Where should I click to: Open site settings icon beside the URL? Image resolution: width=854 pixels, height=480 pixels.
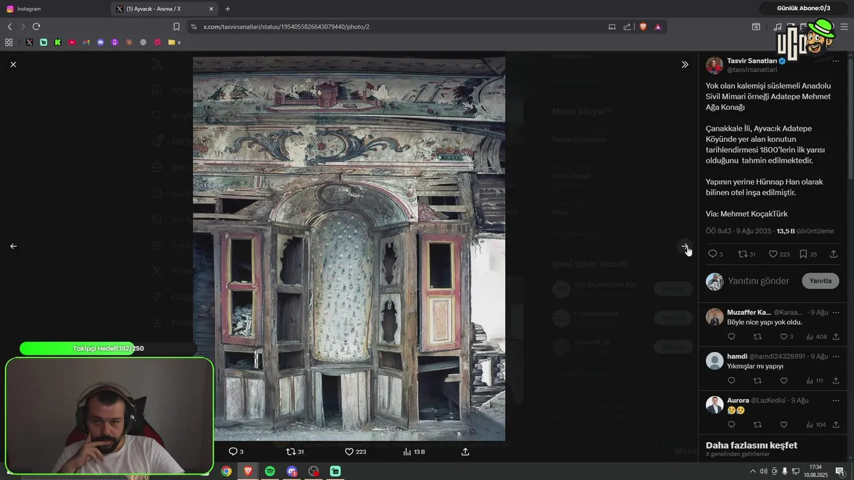tap(193, 27)
